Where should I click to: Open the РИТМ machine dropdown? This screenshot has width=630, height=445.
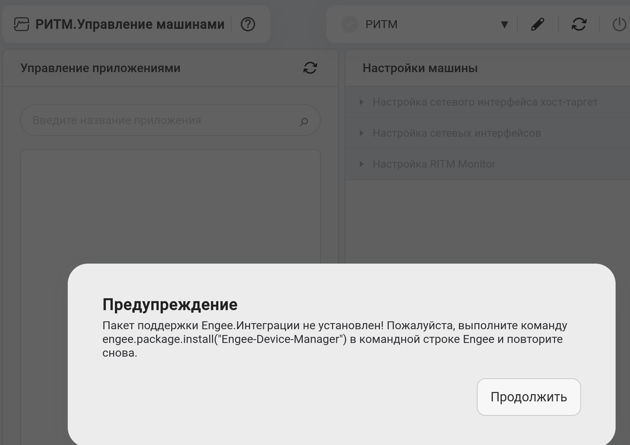pos(504,25)
